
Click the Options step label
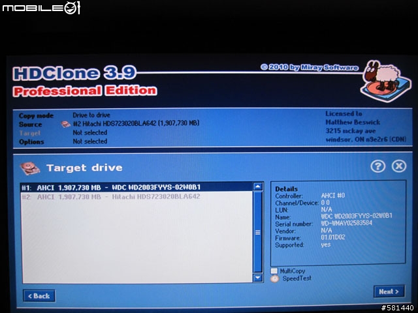(31, 142)
